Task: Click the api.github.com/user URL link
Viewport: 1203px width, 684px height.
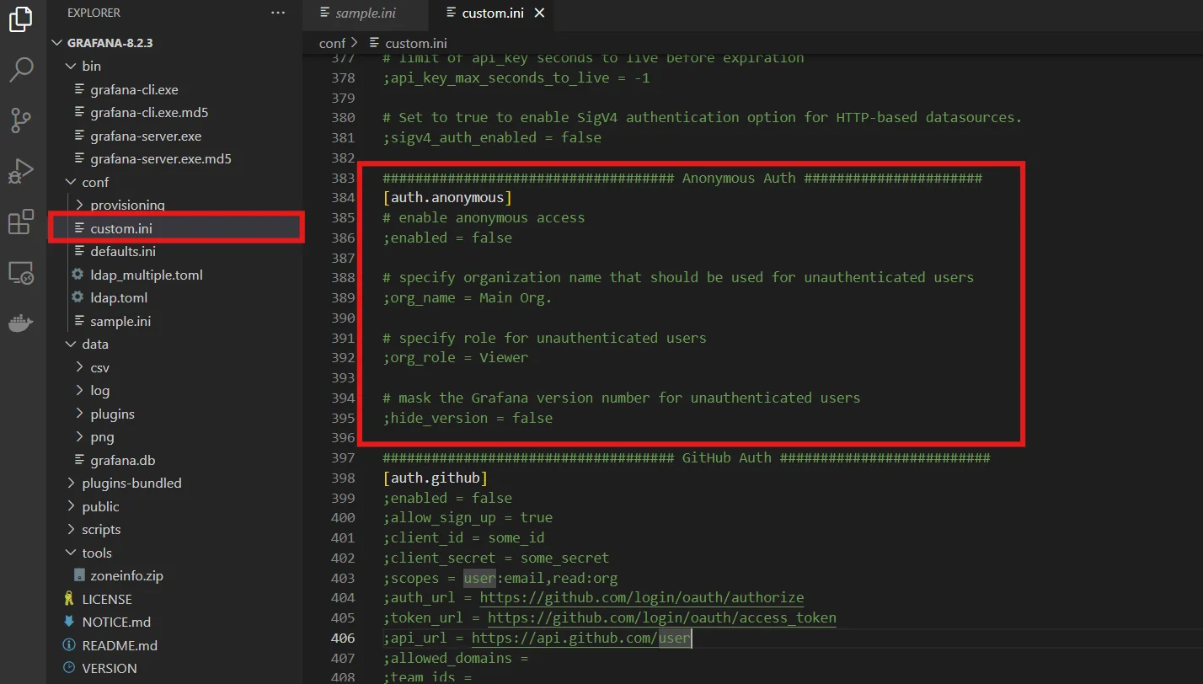Action: (581, 638)
